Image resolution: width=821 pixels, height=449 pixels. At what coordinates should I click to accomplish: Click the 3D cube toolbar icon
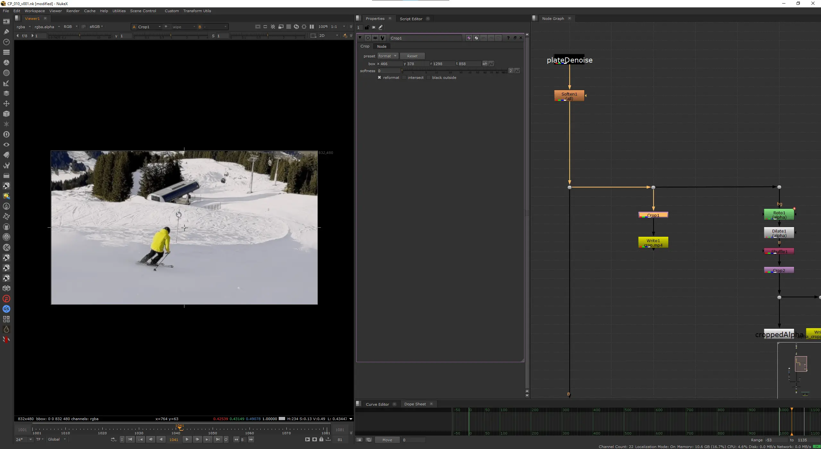6,114
